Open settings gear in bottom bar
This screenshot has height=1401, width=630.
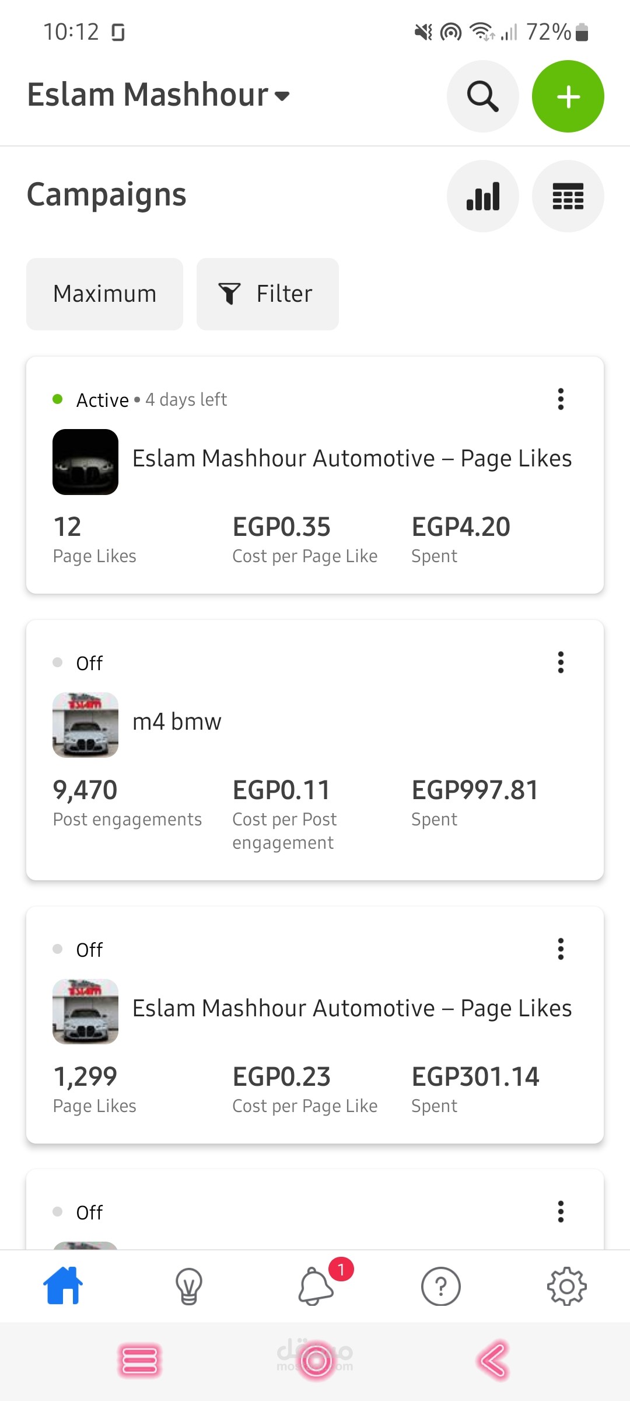click(x=566, y=1286)
